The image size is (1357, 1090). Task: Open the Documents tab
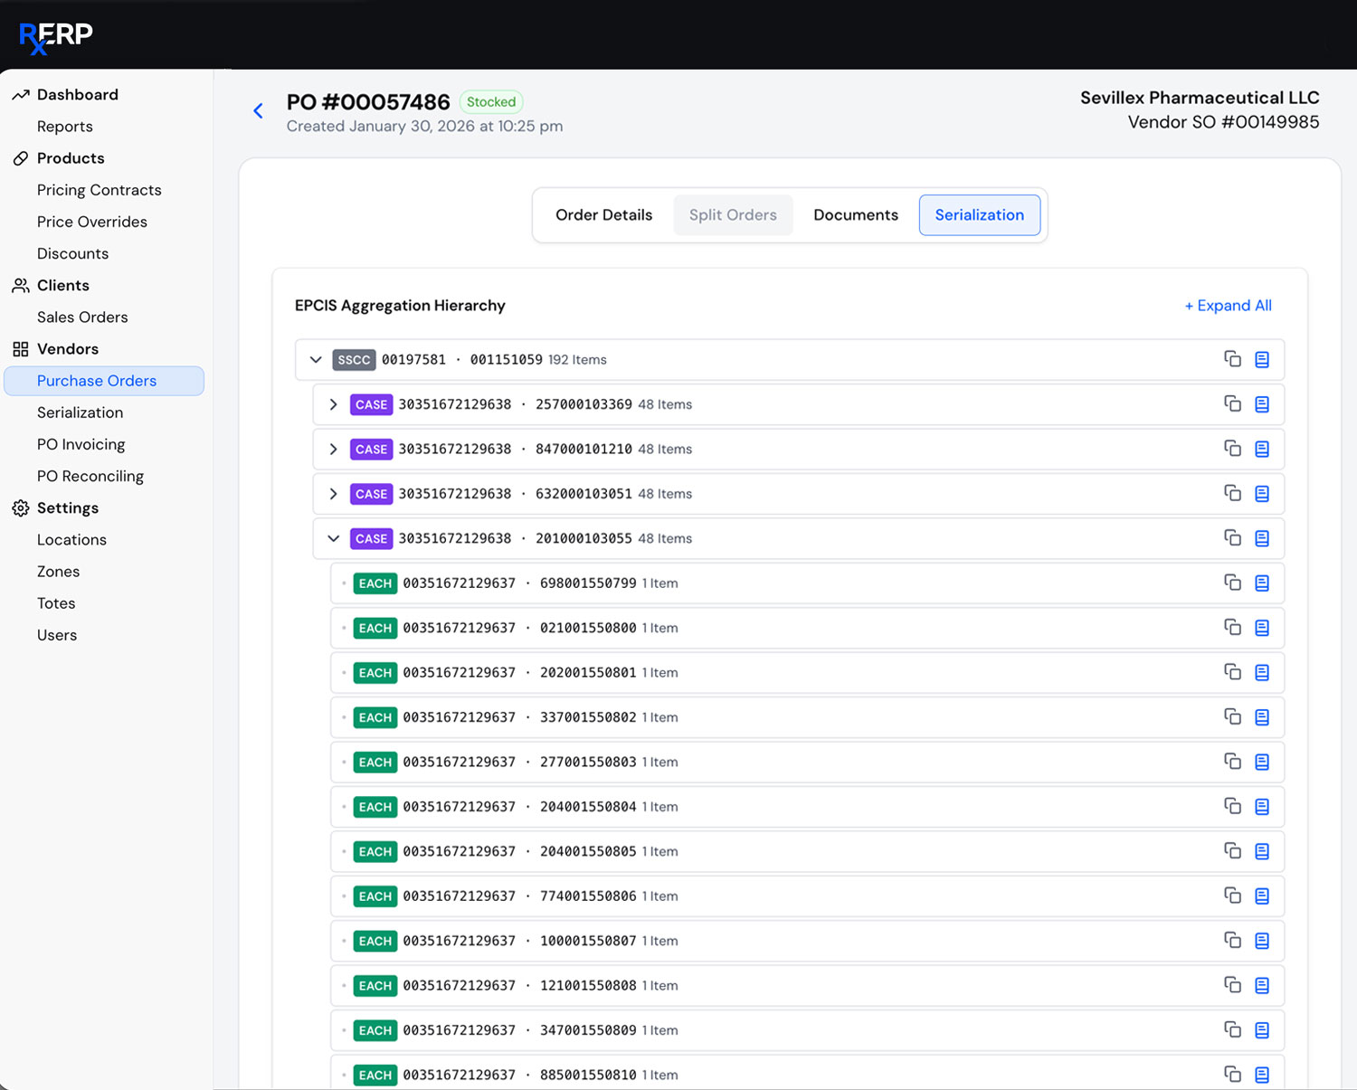pyautogui.click(x=855, y=214)
